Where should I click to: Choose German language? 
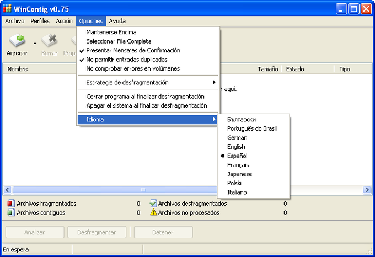pos(254,137)
